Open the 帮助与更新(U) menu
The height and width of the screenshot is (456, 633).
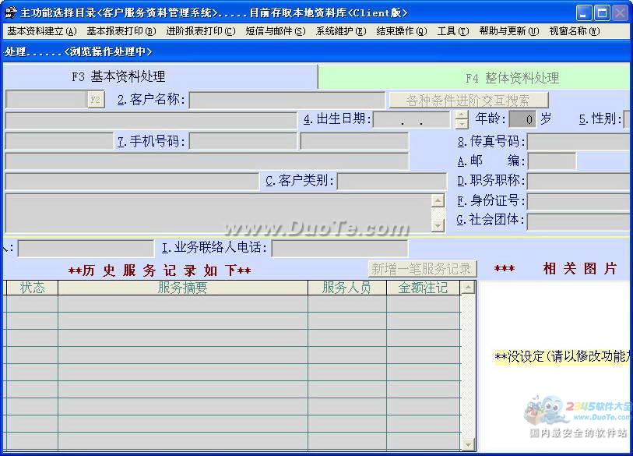pyautogui.click(x=509, y=31)
